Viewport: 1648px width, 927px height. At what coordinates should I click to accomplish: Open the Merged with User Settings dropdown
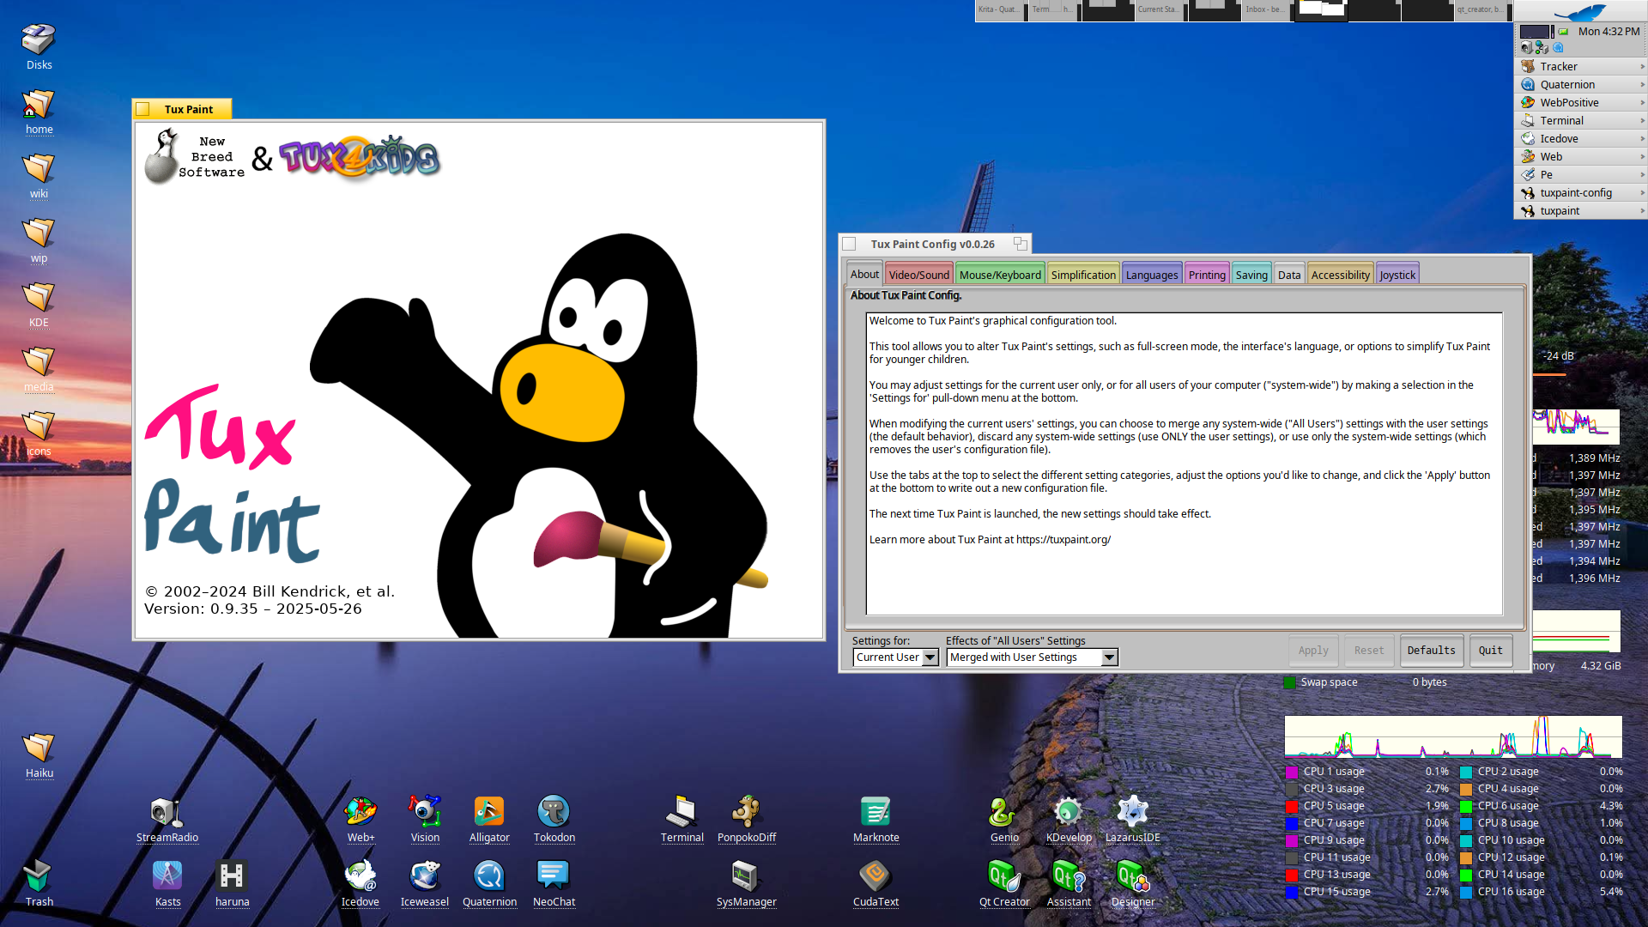[x=1031, y=657]
